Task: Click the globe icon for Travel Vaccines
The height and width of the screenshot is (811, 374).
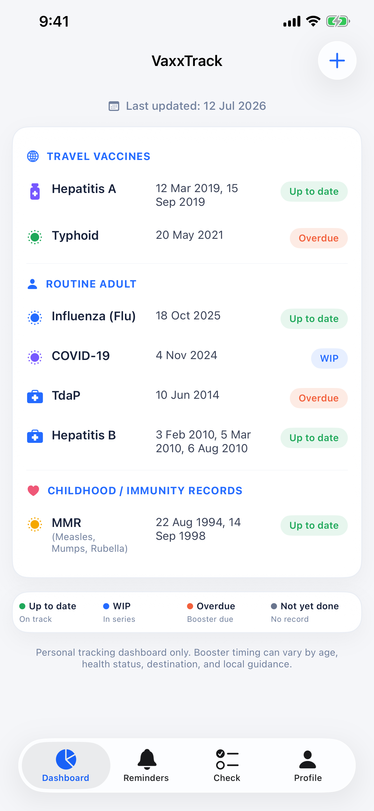Action: (33, 156)
